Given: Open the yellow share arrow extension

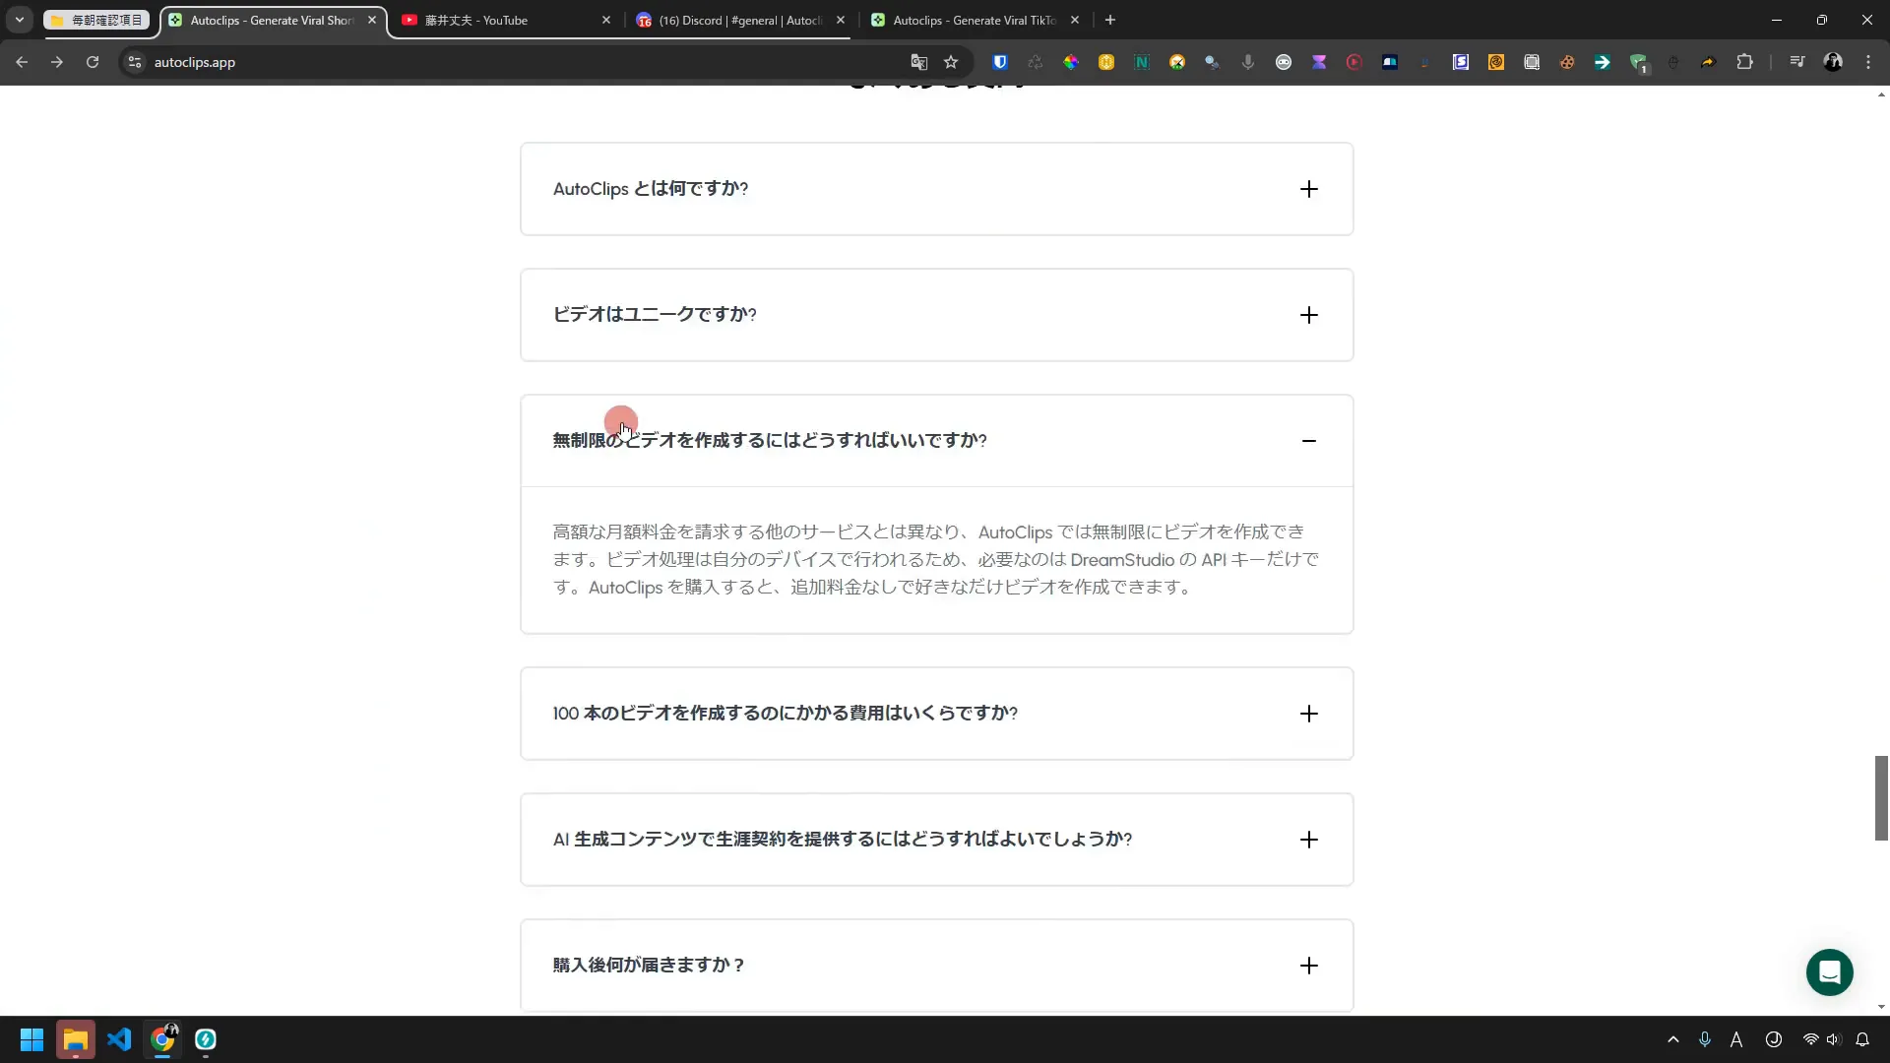Looking at the screenshot, I should (1708, 62).
